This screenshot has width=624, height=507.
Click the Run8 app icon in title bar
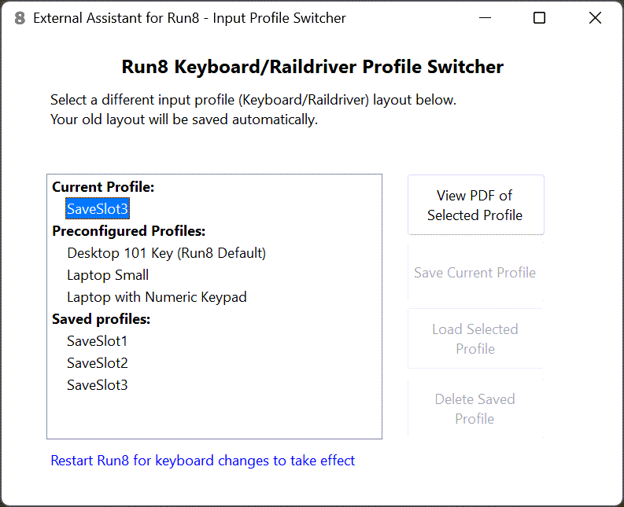pyautogui.click(x=20, y=18)
